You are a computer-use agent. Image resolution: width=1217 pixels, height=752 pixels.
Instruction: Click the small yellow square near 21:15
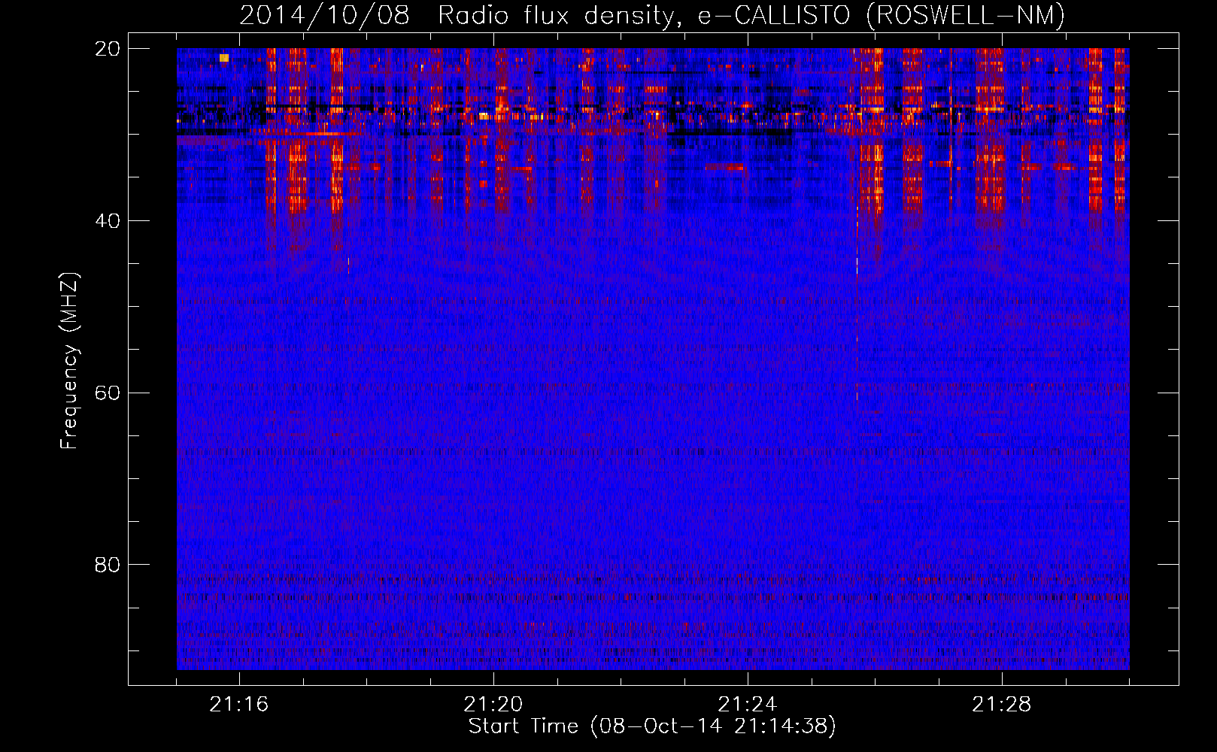pyautogui.click(x=224, y=58)
